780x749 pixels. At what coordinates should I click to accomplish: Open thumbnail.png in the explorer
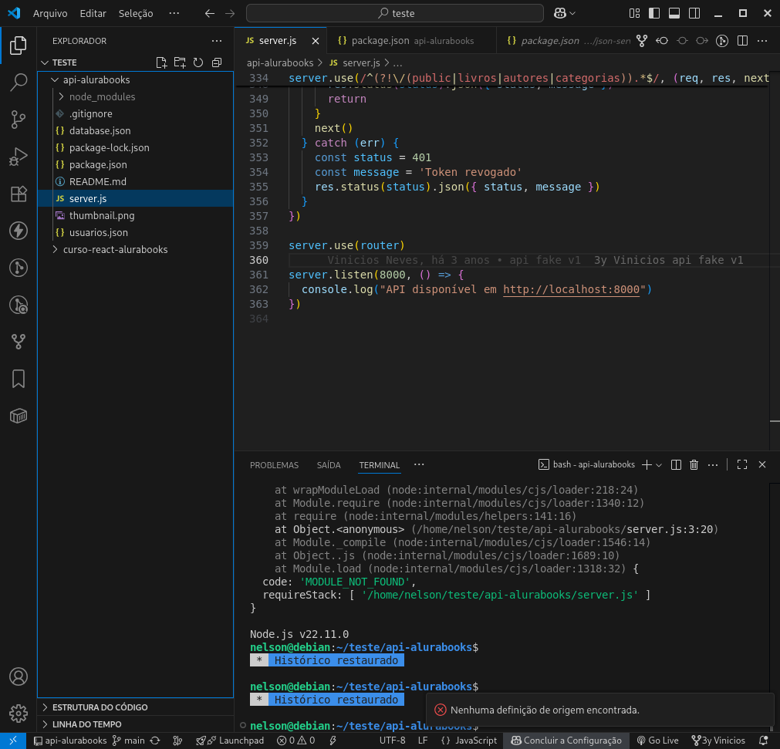point(135,215)
